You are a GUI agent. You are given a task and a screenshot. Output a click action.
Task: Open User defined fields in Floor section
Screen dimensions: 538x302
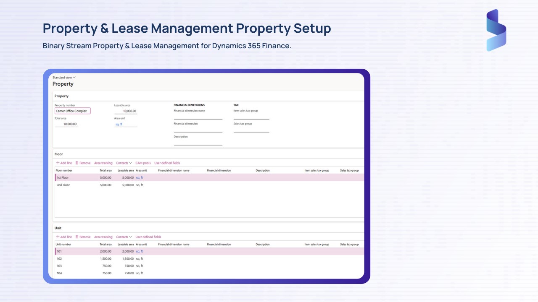coord(167,163)
